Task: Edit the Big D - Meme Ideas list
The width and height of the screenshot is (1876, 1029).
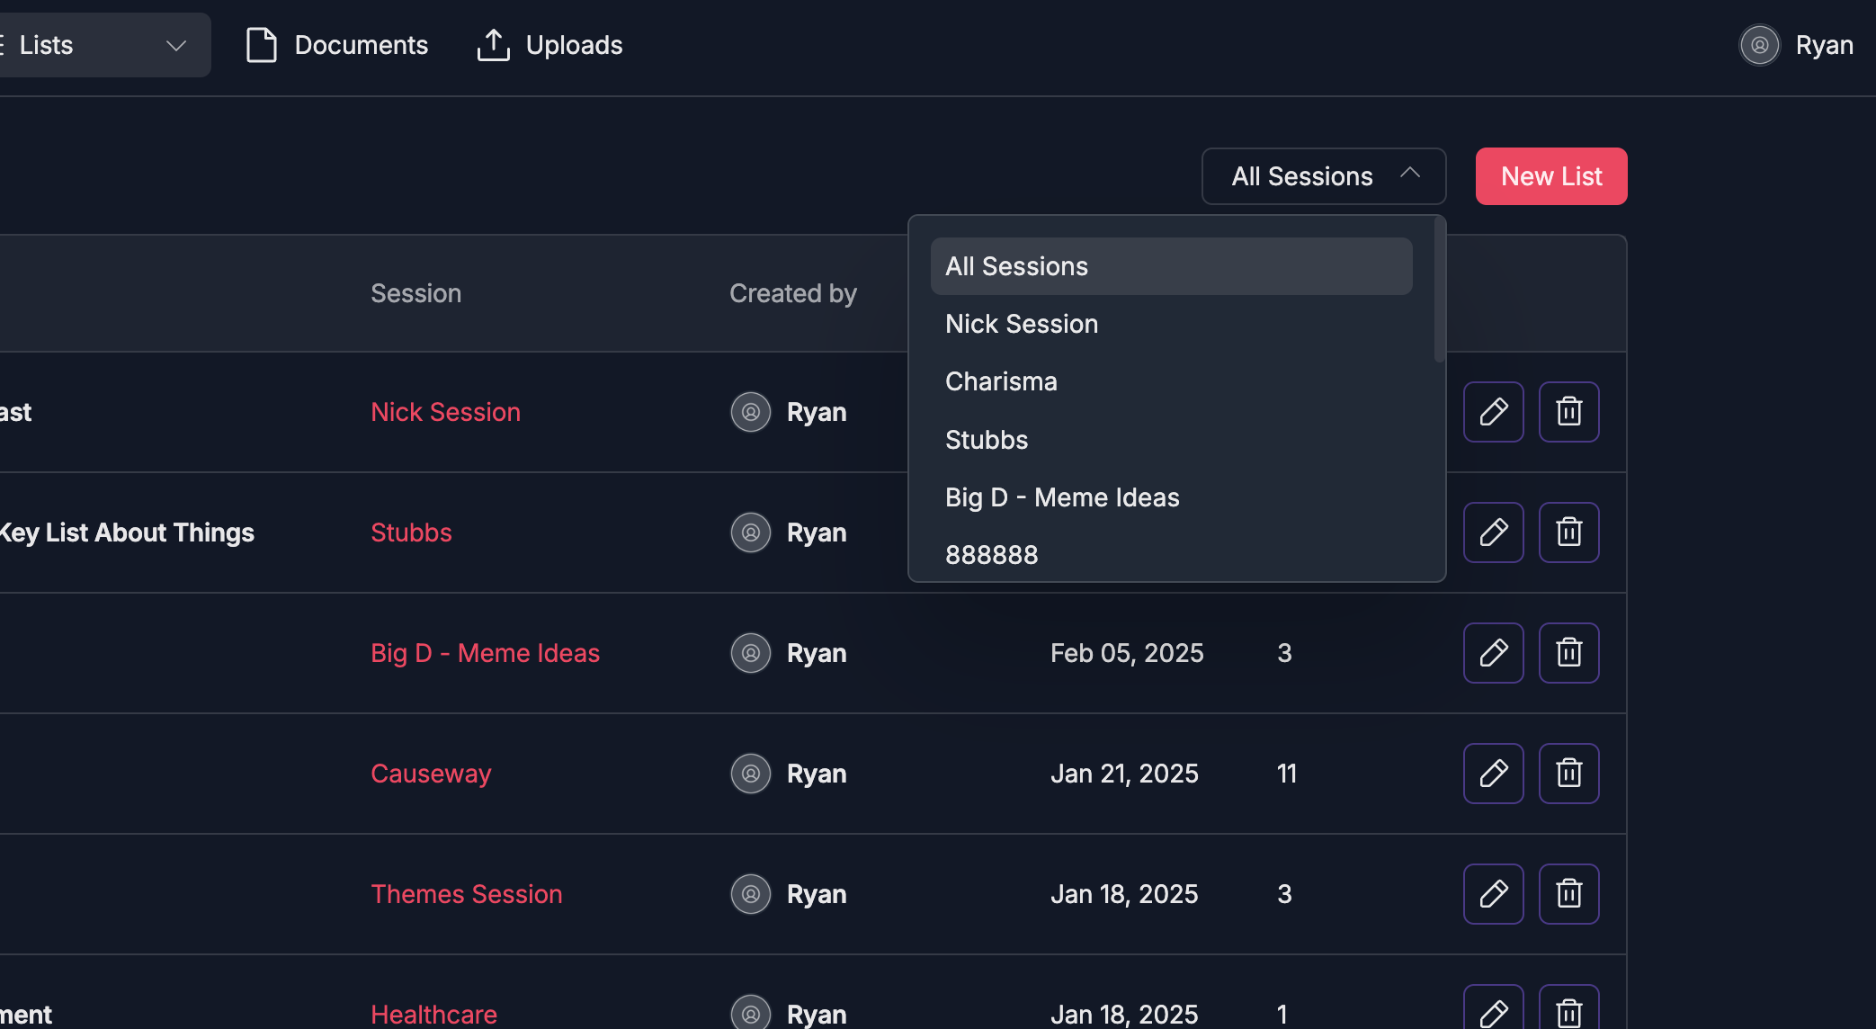Action: pos(1493,653)
